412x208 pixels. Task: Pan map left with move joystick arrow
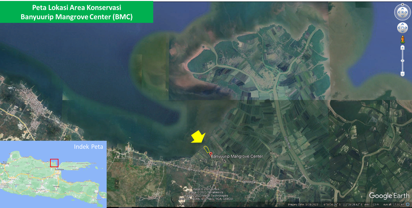click(399, 28)
